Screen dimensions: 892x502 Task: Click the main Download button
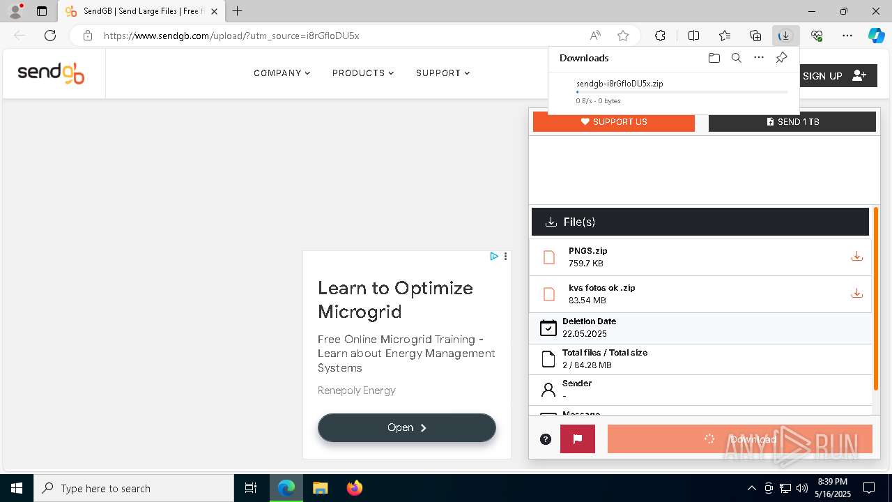coord(740,439)
